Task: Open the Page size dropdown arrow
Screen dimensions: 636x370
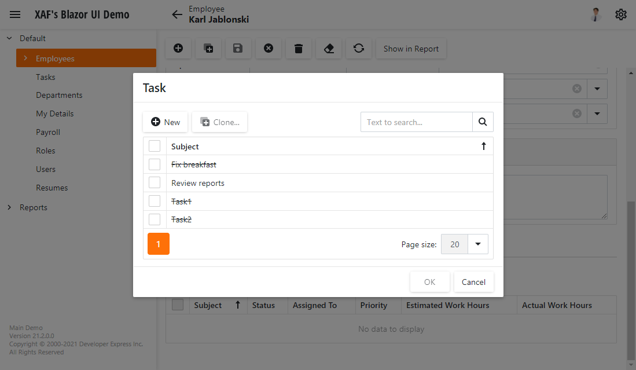Action: pos(478,244)
